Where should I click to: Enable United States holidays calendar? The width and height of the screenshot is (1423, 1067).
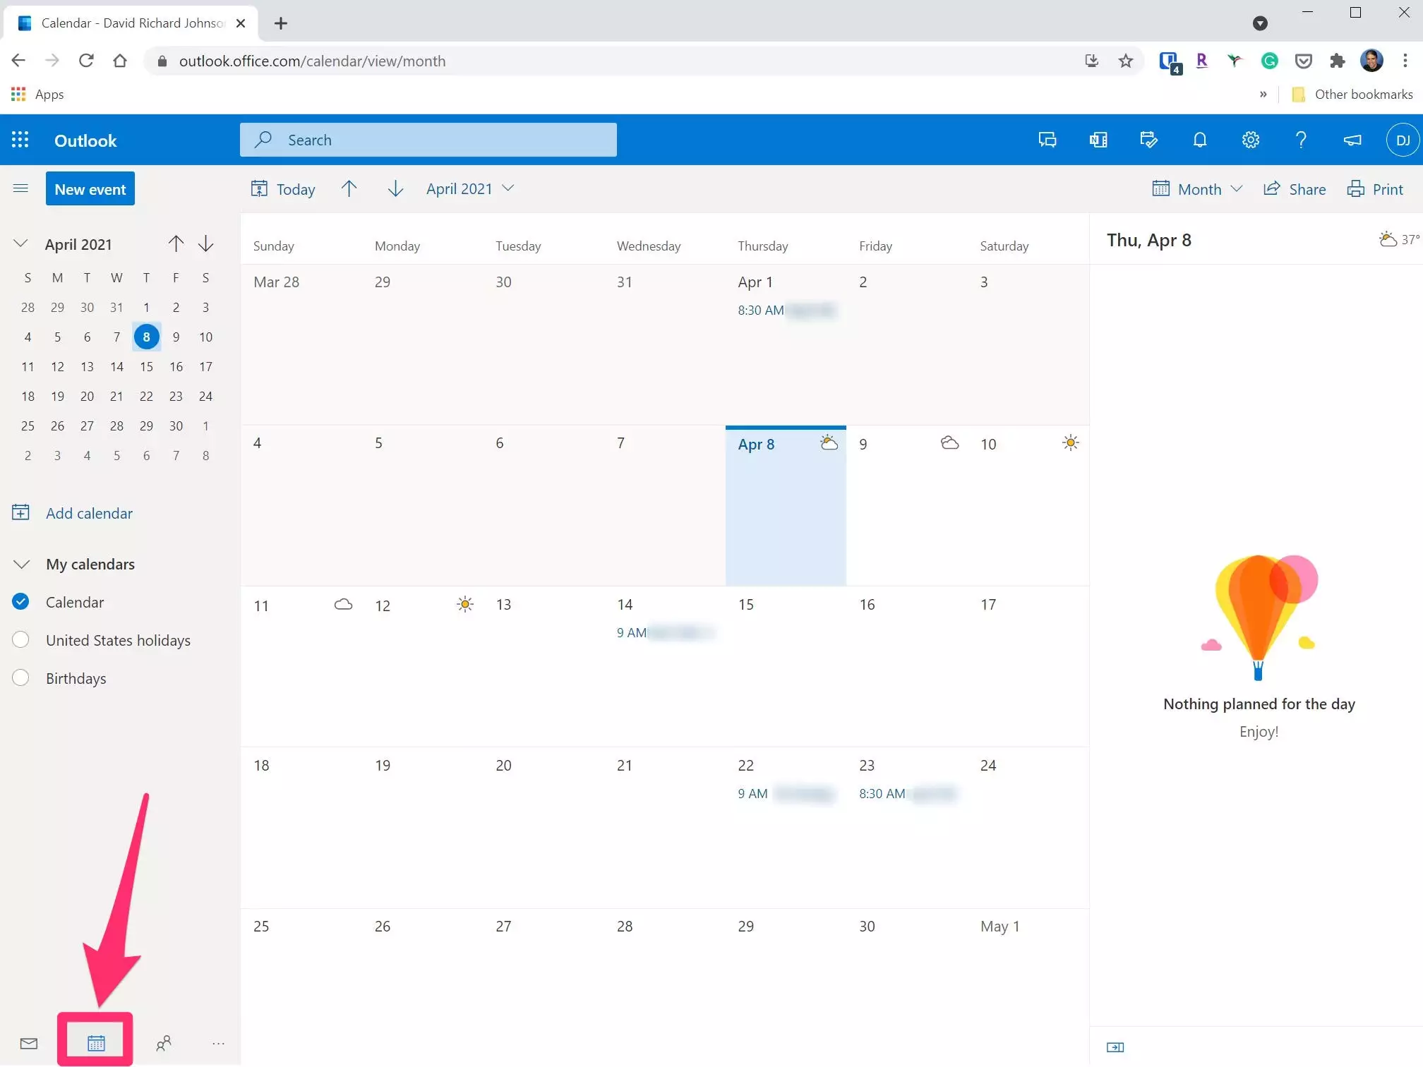coord(20,640)
